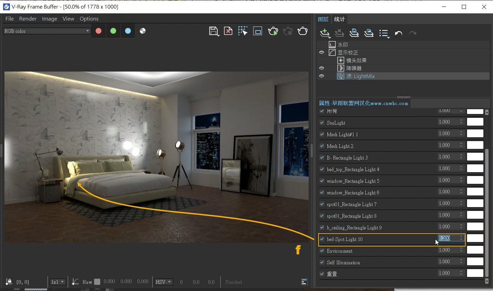Hide the 降噪器 layer eye
The image size is (493, 291).
tap(322, 68)
